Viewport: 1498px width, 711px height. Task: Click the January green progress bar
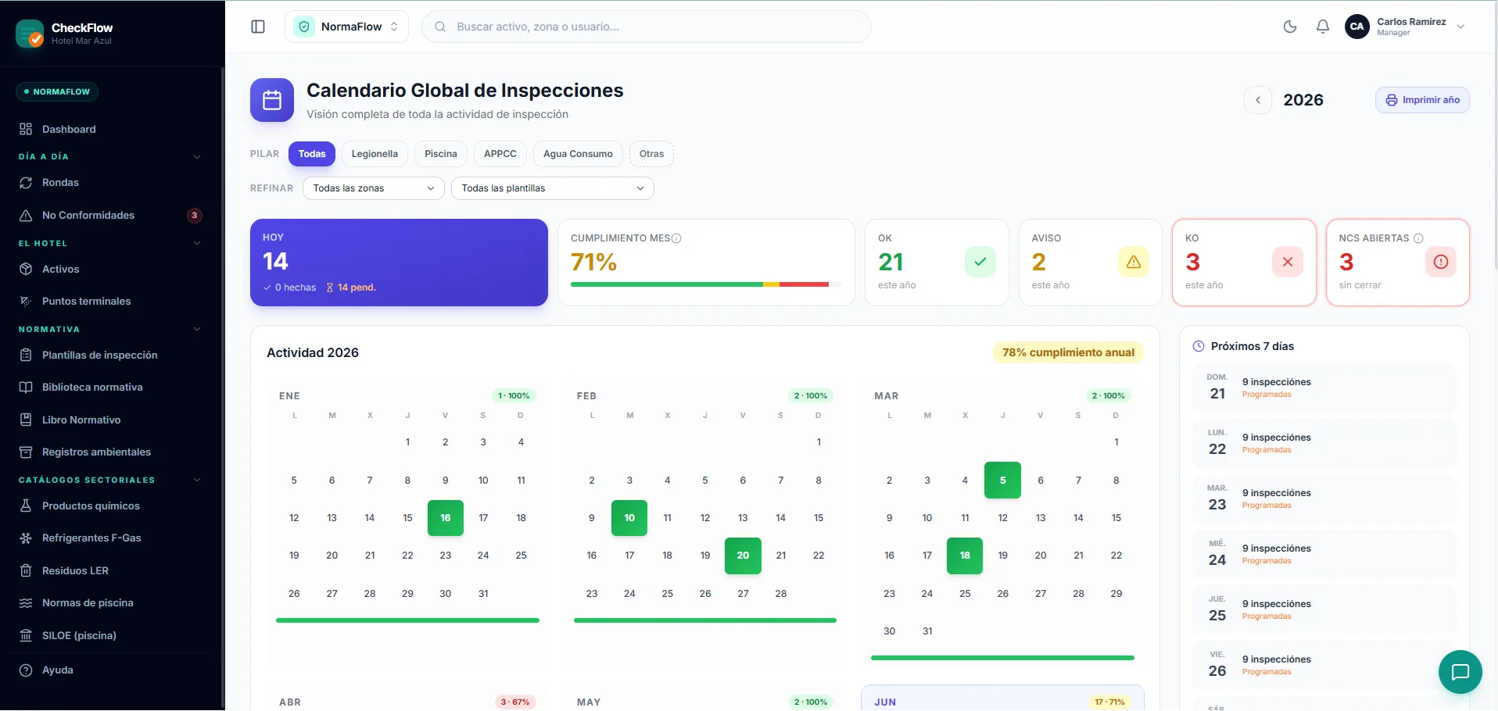tap(407, 620)
